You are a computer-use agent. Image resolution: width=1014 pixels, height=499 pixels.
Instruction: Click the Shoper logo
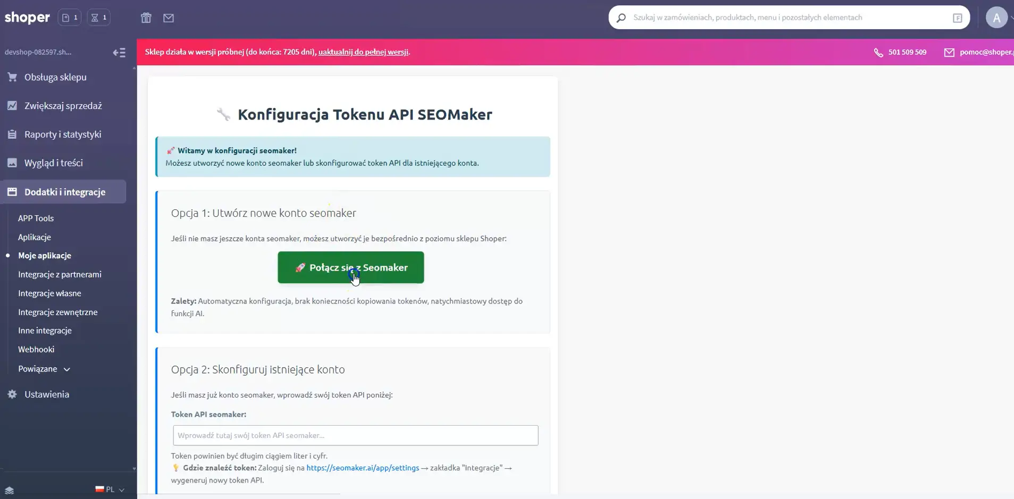click(27, 18)
